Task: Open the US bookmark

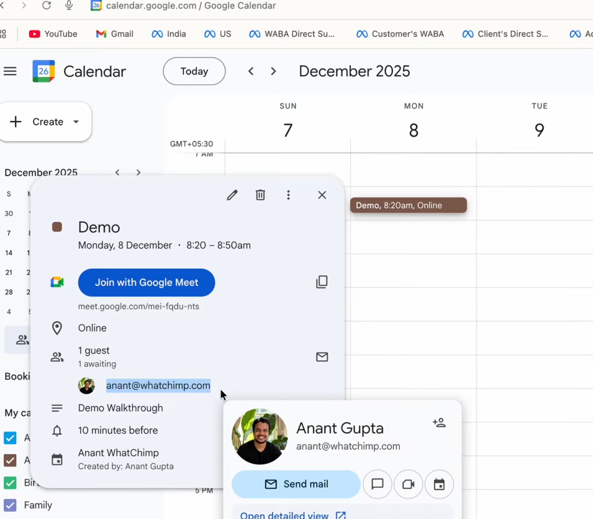Action: [x=217, y=34]
